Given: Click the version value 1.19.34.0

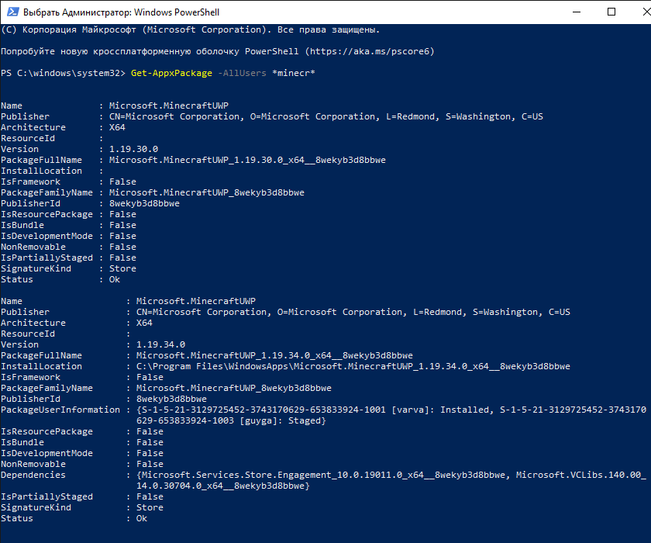Looking at the screenshot, I should tap(160, 344).
